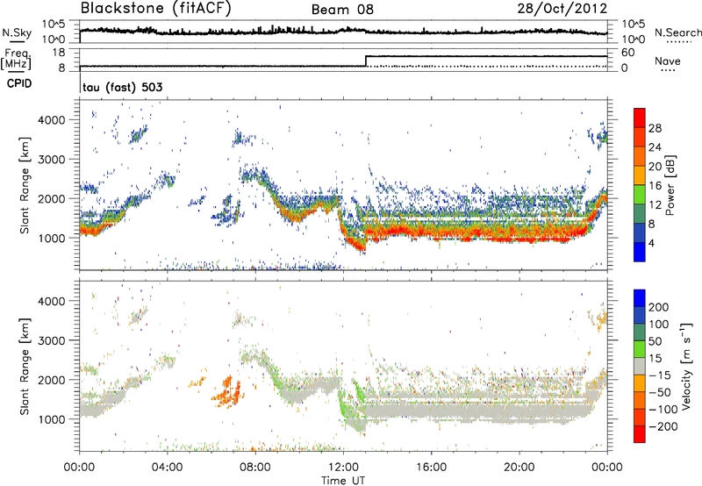Screen dimensions: 702x486
Task: Select the 'N.Sky' legend label
Action: click(17, 32)
